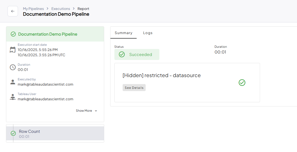Click the calendar icon for execution start date
Image resolution: width=297 pixels, height=152 pixels.
pyautogui.click(x=13, y=50)
